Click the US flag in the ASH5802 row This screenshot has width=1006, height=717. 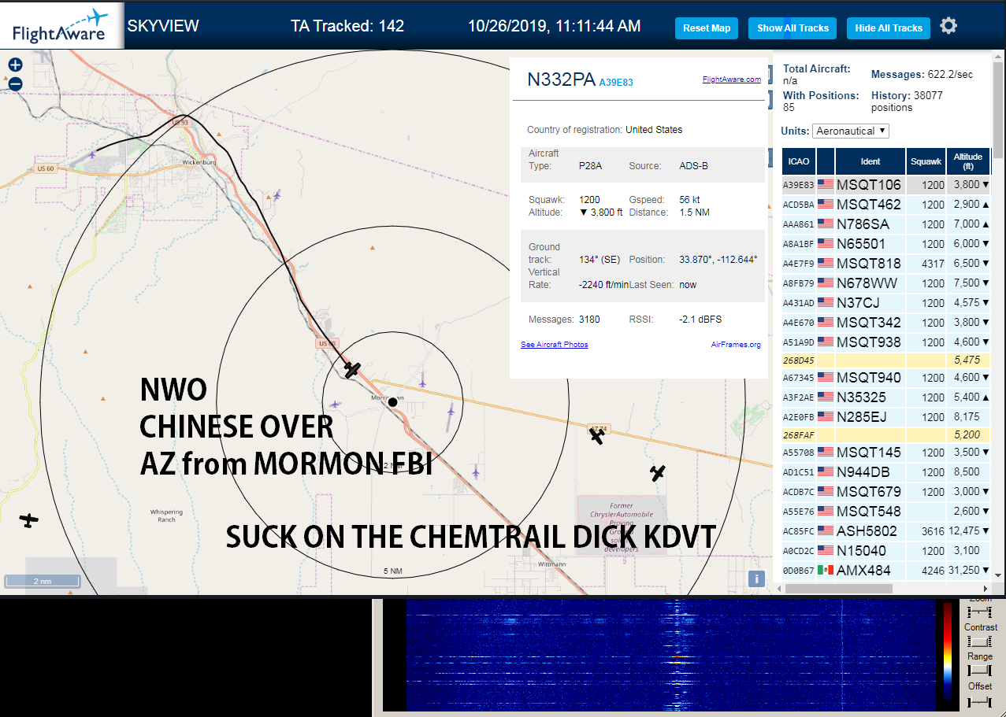pyautogui.click(x=826, y=531)
